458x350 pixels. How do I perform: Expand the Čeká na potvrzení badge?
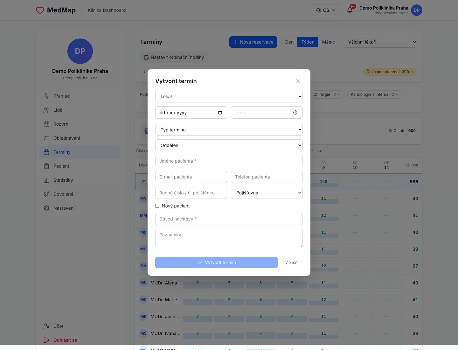click(390, 72)
